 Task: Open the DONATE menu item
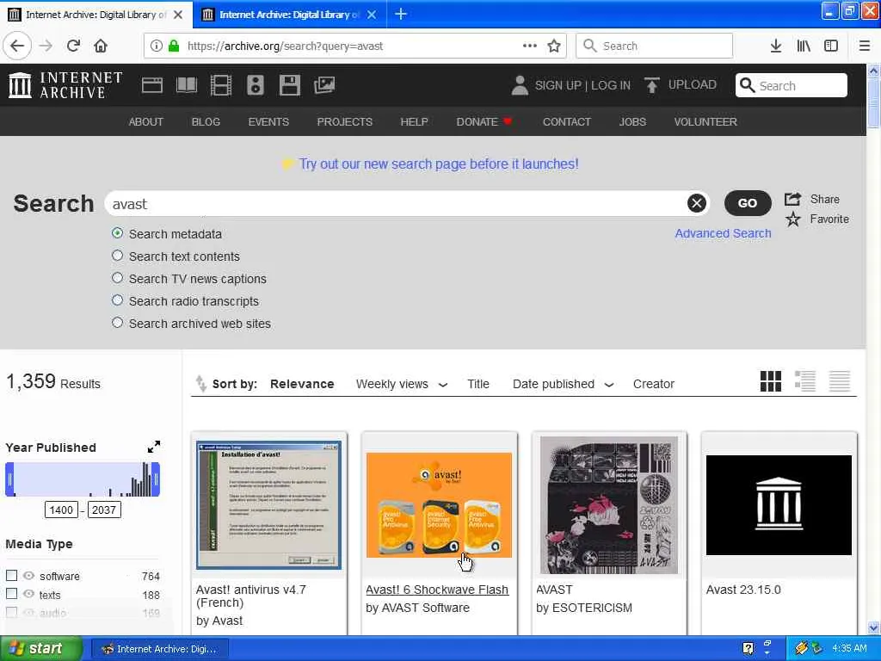click(x=484, y=121)
